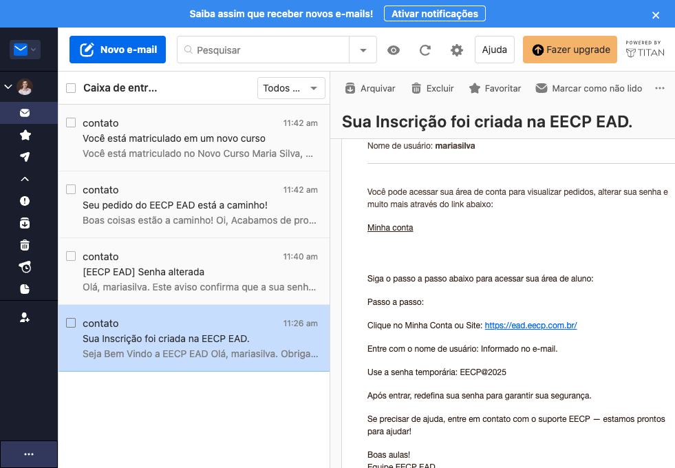Screen dimensions: 675x468
Task: Follow the Minha conta link
Action: pyautogui.click(x=390, y=228)
